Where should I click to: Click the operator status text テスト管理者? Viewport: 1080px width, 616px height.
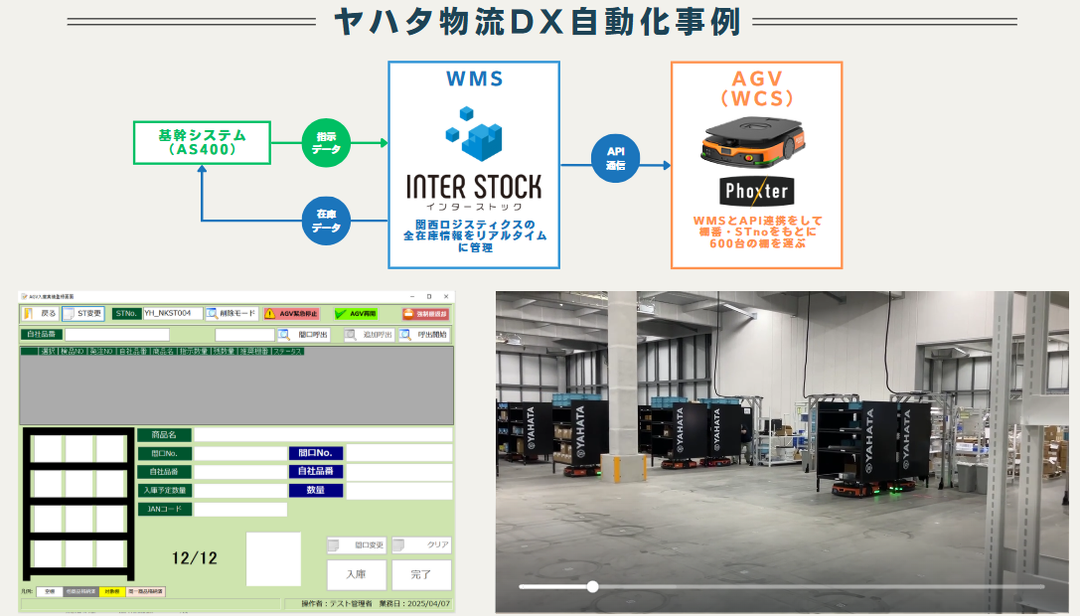point(350,604)
